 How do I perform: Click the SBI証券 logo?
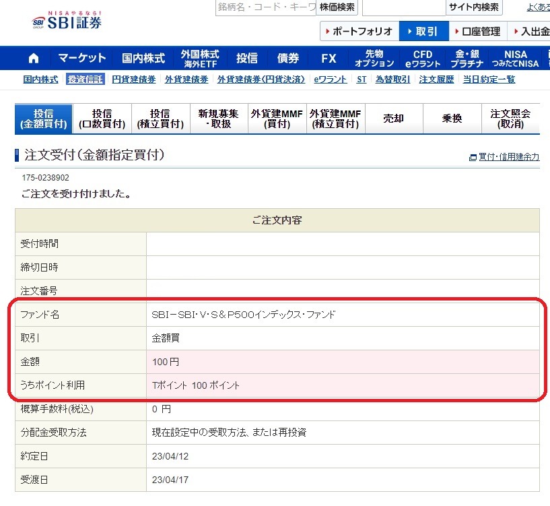pos(67,20)
